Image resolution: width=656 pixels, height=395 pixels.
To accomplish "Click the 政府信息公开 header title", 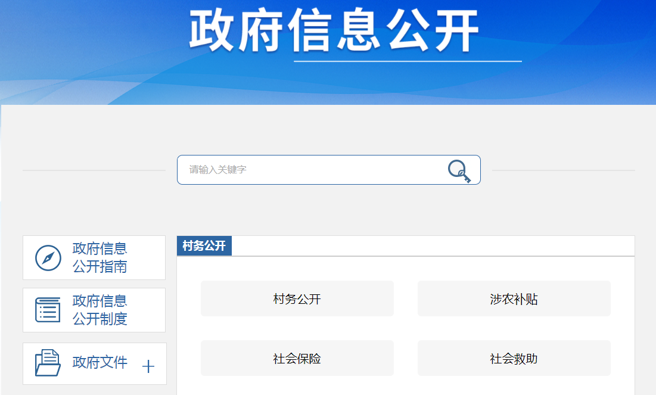I will 334,30.
